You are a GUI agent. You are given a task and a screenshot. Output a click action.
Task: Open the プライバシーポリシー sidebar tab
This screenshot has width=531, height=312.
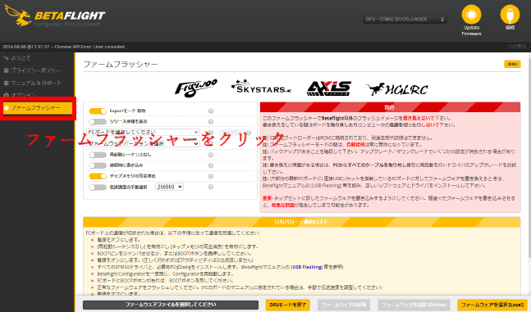point(37,70)
